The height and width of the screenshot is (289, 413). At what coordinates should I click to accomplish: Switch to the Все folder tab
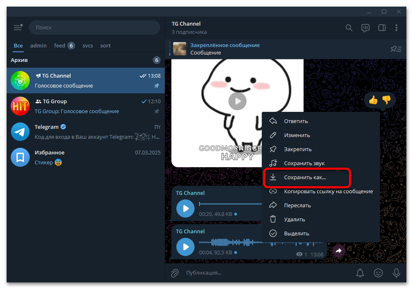(x=18, y=46)
